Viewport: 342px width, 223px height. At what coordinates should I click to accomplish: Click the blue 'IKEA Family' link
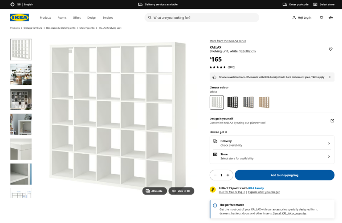tap(256, 188)
